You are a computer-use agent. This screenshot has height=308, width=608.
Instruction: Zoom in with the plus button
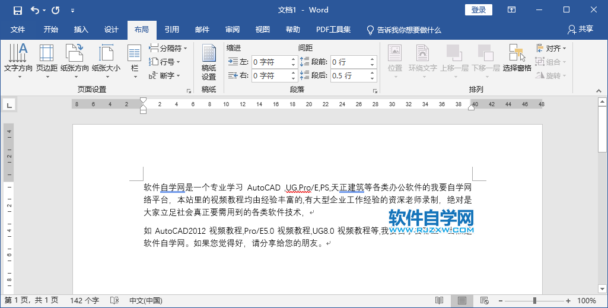(568, 301)
